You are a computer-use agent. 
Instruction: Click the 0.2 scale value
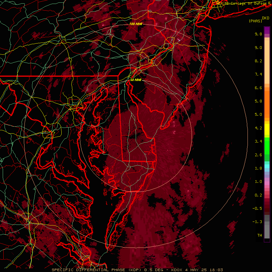coord(258,195)
